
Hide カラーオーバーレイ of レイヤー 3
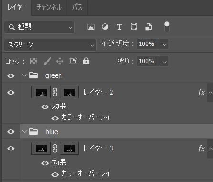pyautogui.click(x=55, y=174)
